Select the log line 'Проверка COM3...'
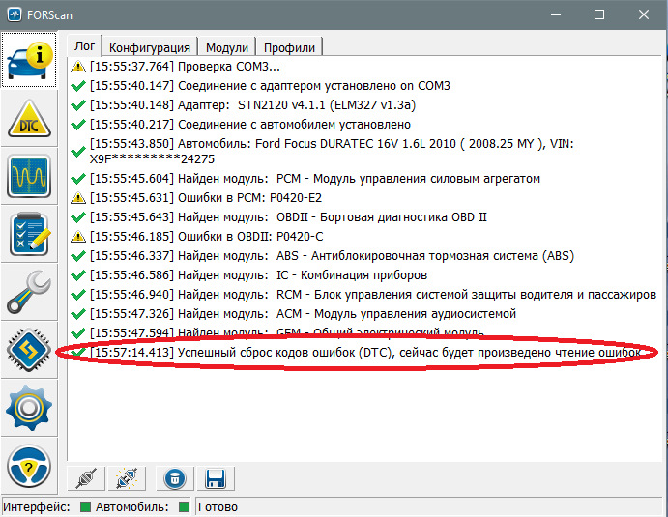668x517 pixels. tap(185, 67)
